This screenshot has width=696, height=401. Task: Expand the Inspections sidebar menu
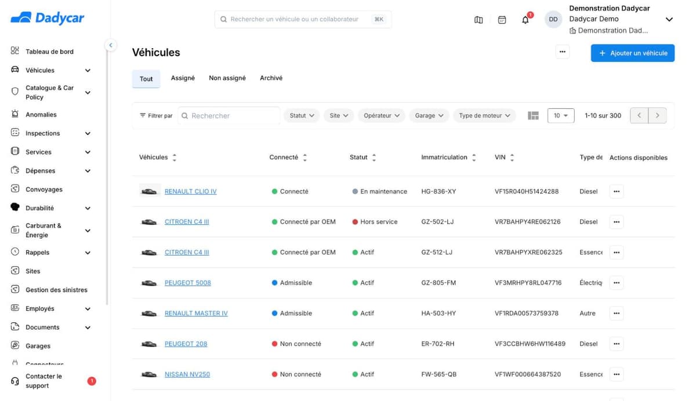pyautogui.click(x=88, y=133)
